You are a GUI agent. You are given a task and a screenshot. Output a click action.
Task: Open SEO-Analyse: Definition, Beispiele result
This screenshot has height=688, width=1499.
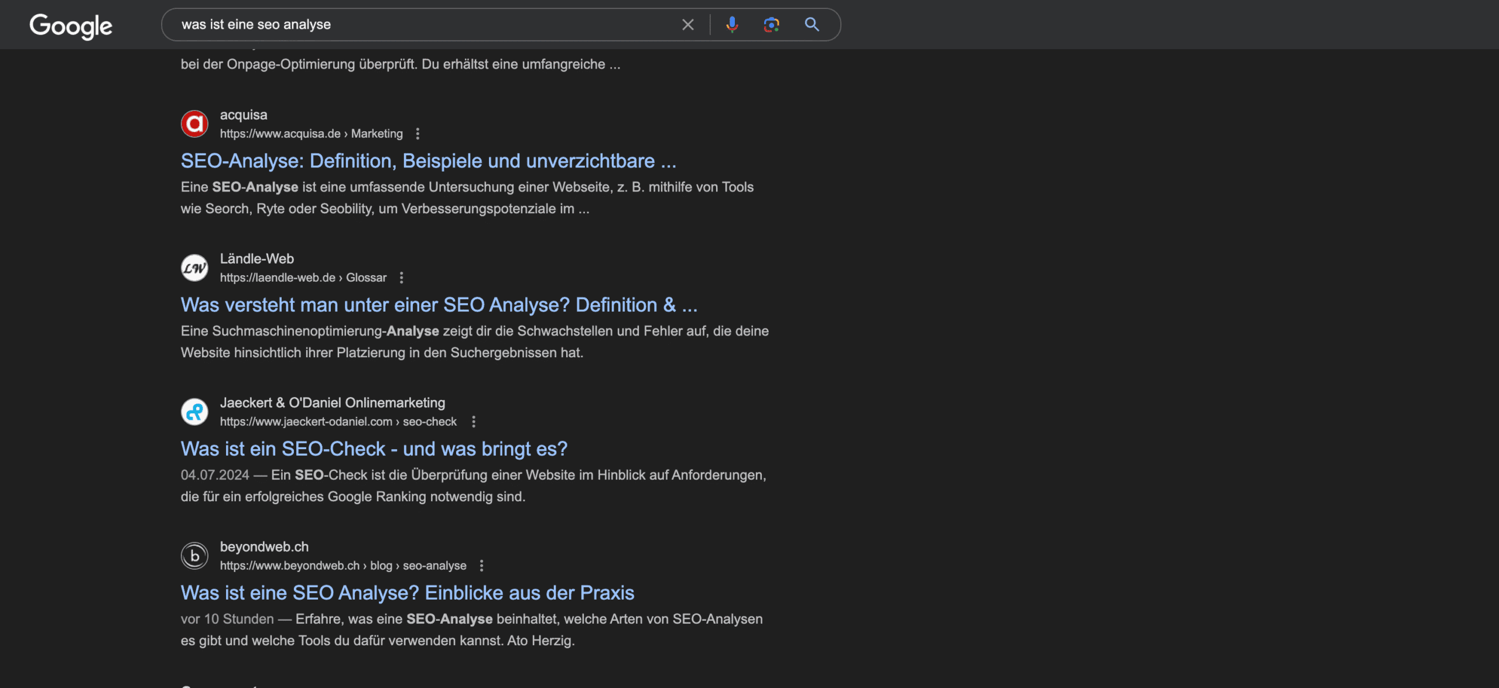coord(429,161)
